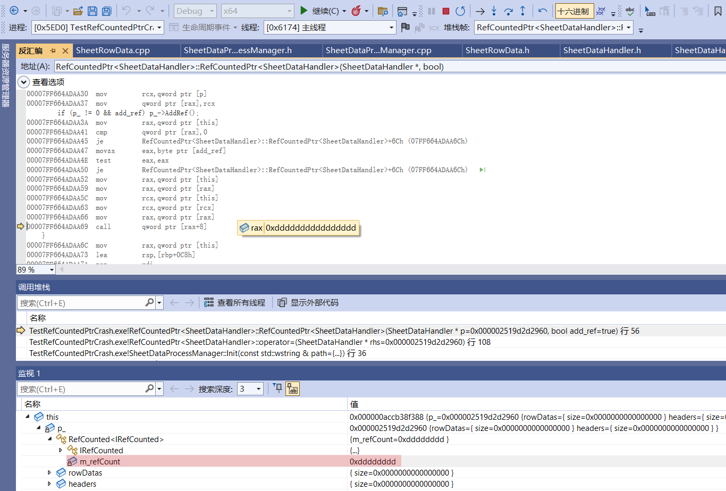Toggle the 十六进制 hexadecimal display button

coord(573,11)
